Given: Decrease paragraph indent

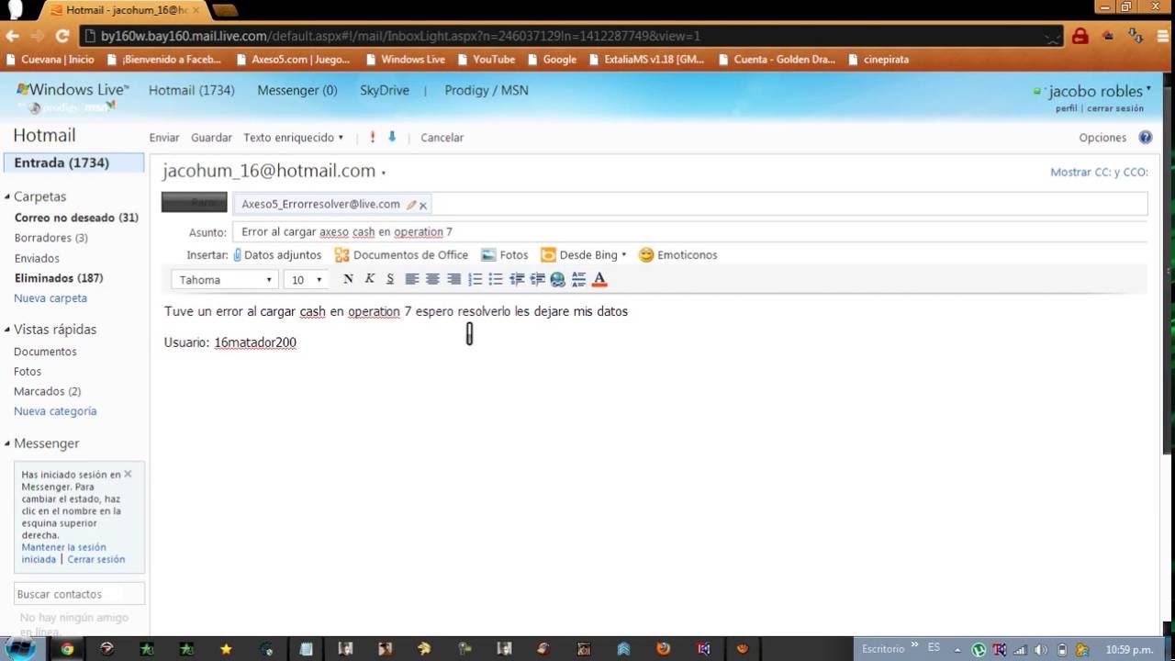Looking at the screenshot, I should tap(517, 279).
